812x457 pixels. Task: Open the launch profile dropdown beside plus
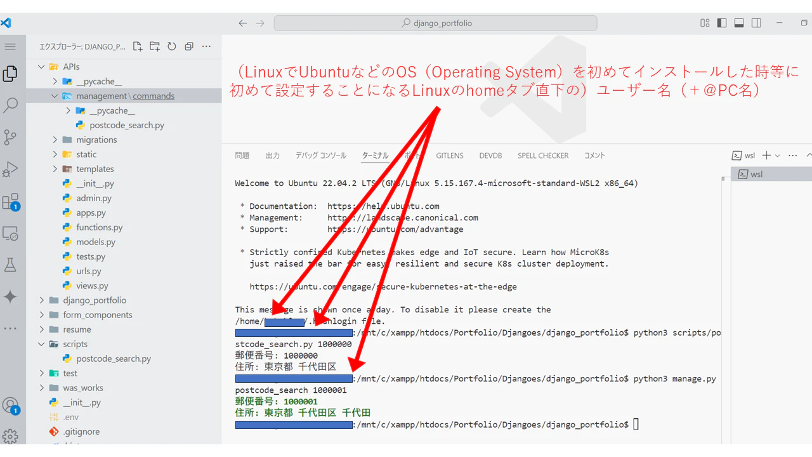pyautogui.click(x=778, y=156)
